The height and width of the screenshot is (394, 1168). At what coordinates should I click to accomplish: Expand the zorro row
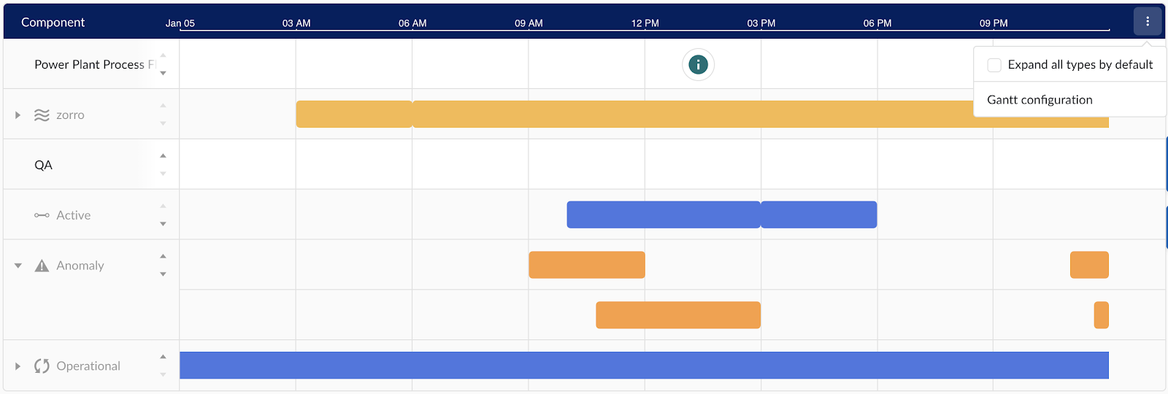[18, 115]
